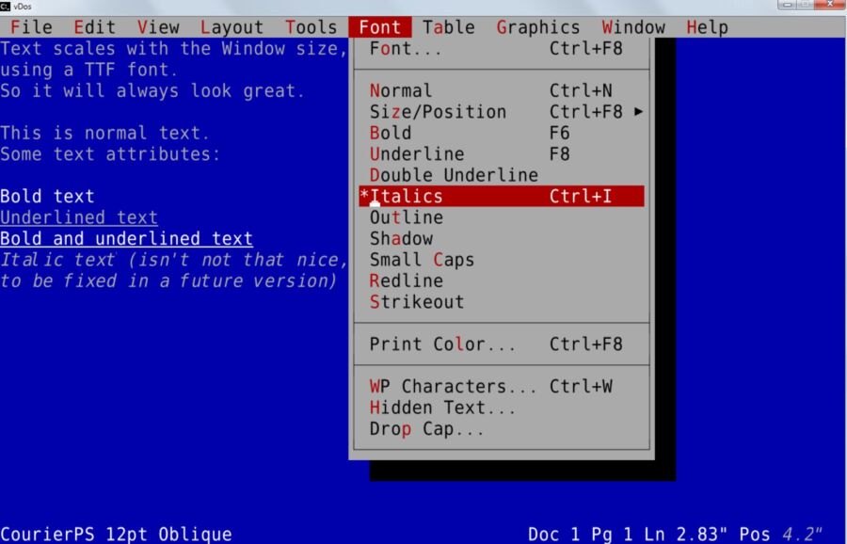Open the Tools menu
Viewport: 847px width, 544px height.
(312, 27)
